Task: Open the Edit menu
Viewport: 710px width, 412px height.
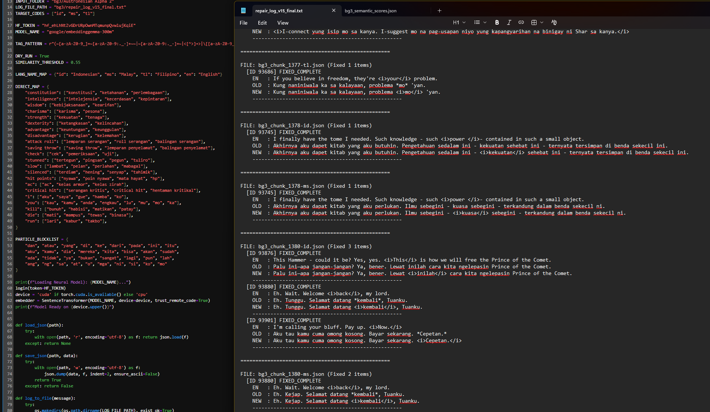Action: click(x=262, y=23)
